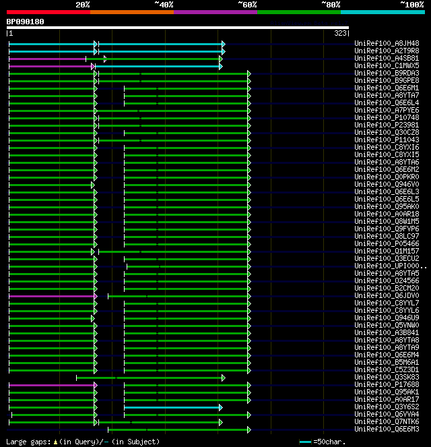Image resolution: width=431 pixels, height=447 pixels.
Task: Select the UniRef100_B2CM20 label
Action: (387, 288)
